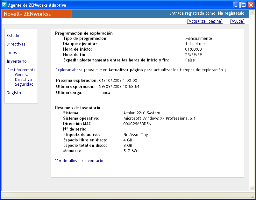The image size is (256, 200).
Task: Click the 'Tipo de programación:' label
Action: [85, 38]
